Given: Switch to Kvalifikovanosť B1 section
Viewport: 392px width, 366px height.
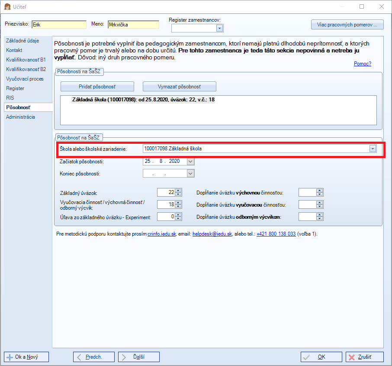Looking at the screenshot, I should [26, 60].
